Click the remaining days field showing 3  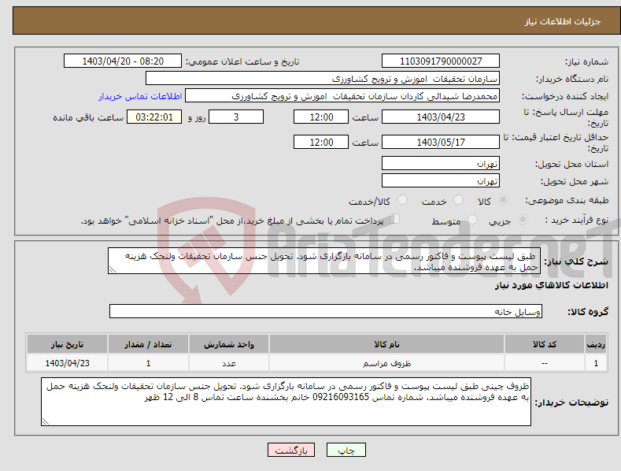pos(236,117)
